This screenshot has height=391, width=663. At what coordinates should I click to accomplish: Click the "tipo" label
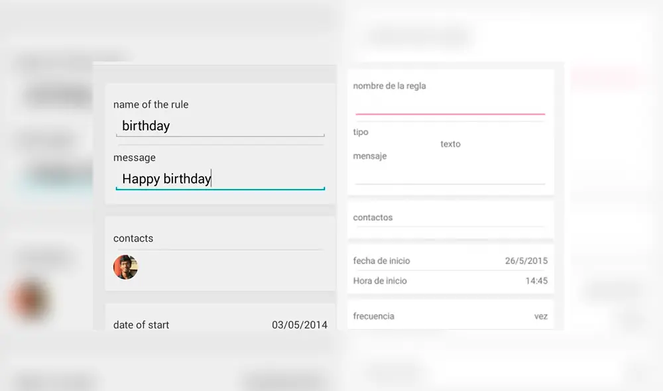click(x=361, y=133)
